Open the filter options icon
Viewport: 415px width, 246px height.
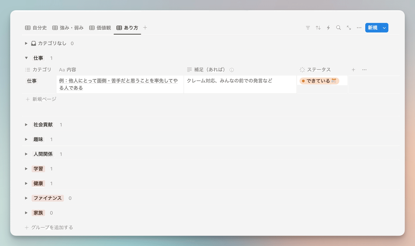click(x=308, y=28)
